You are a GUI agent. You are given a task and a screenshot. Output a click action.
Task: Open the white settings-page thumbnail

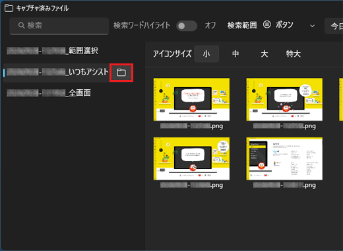pos(284,159)
